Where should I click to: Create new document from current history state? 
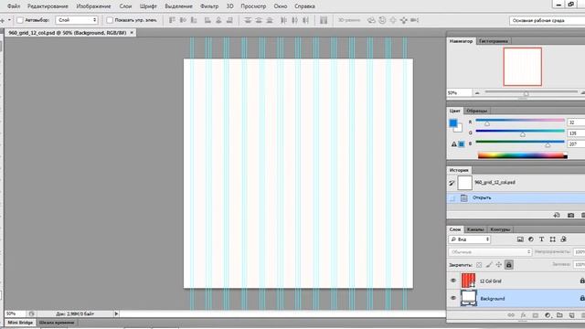click(x=557, y=216)
